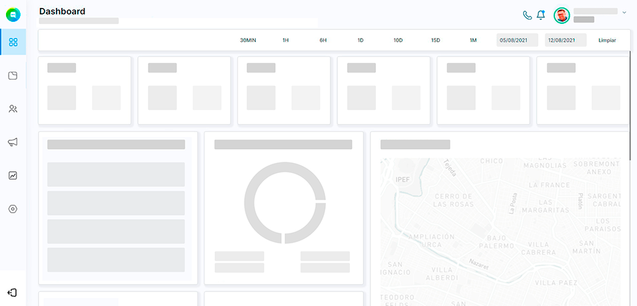Click the Limpiar button
The height and width of the screenshot is (306, 637).
pos(607,41)
